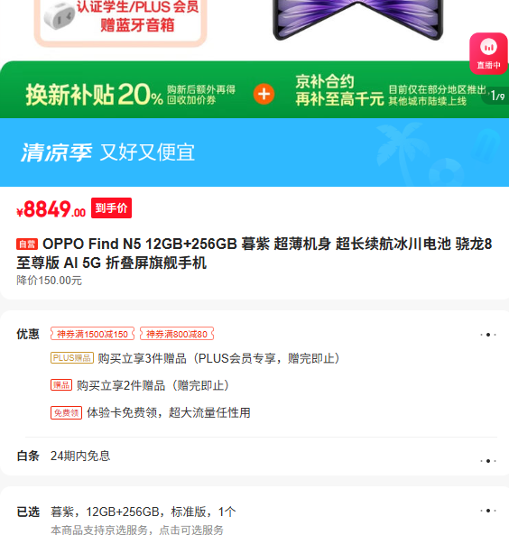Screen dimensions: 509x535
Task: Expand the 白条 installment options dots
Action: pos(488,461)
